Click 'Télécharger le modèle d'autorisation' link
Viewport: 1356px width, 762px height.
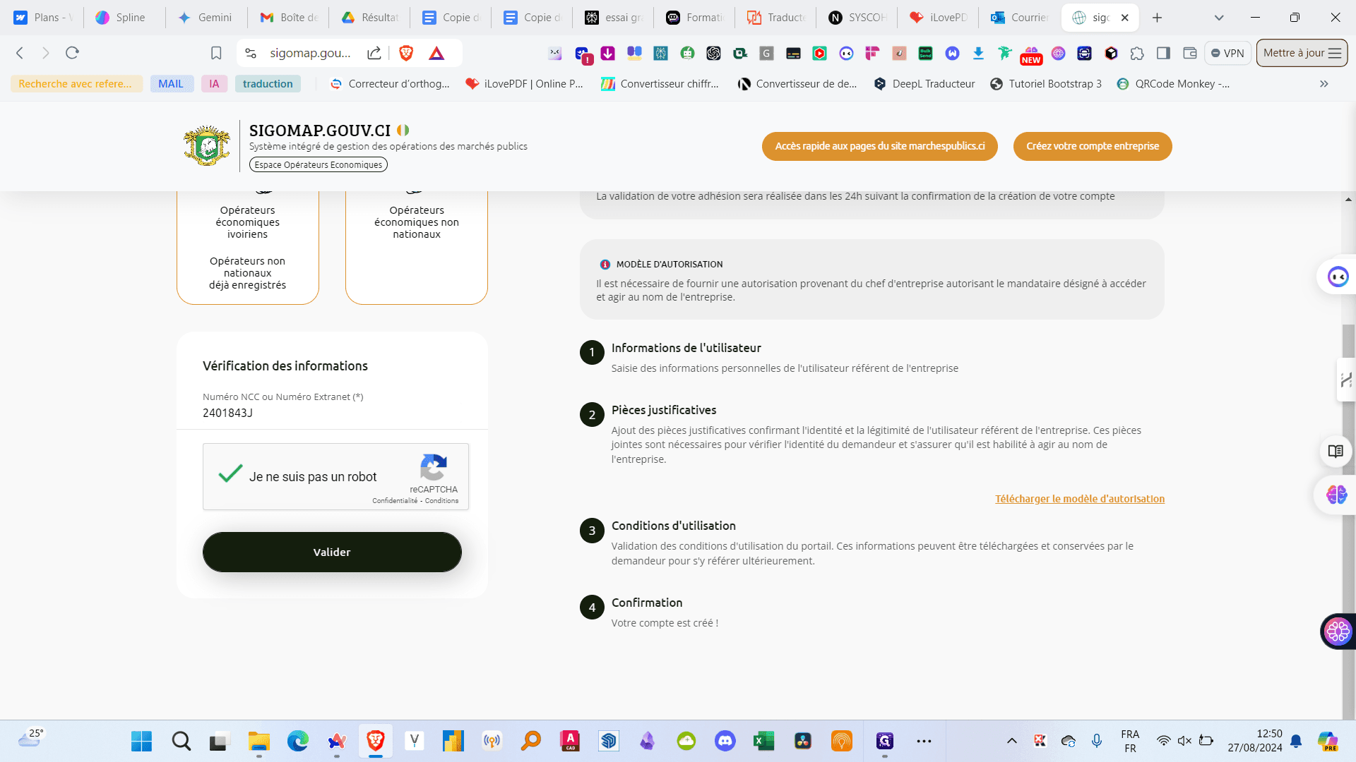[x=1080, y=499]
